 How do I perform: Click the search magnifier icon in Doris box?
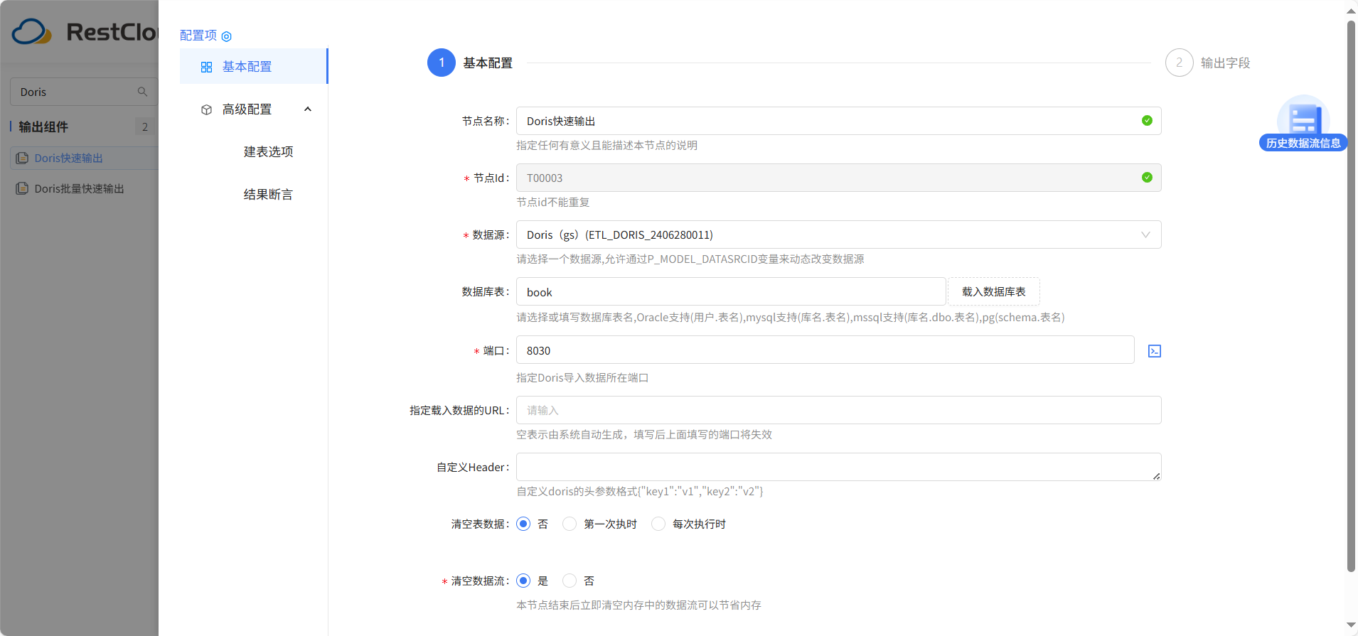(142, 92)
